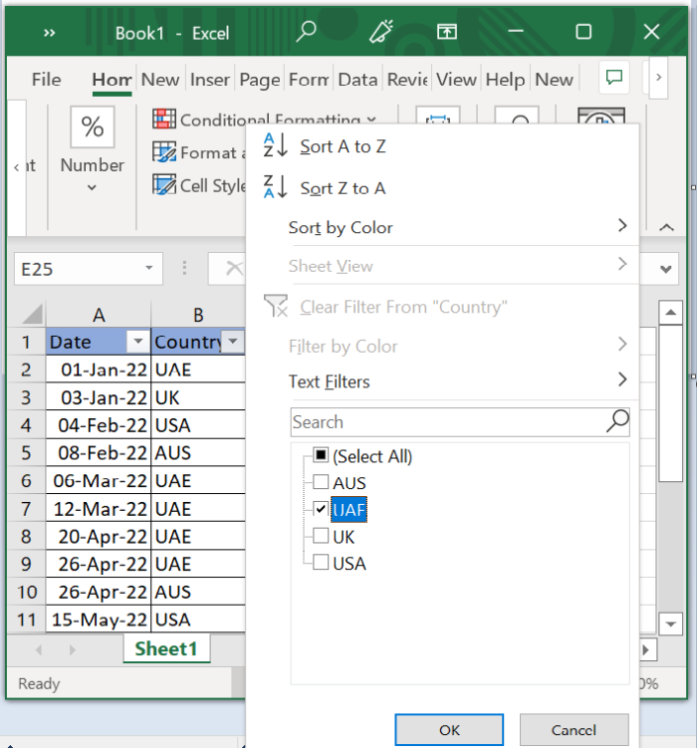The image size is (697, 748).
Task: Expand the Name Box dropdown arrow
Action: (x=149, y=268)
